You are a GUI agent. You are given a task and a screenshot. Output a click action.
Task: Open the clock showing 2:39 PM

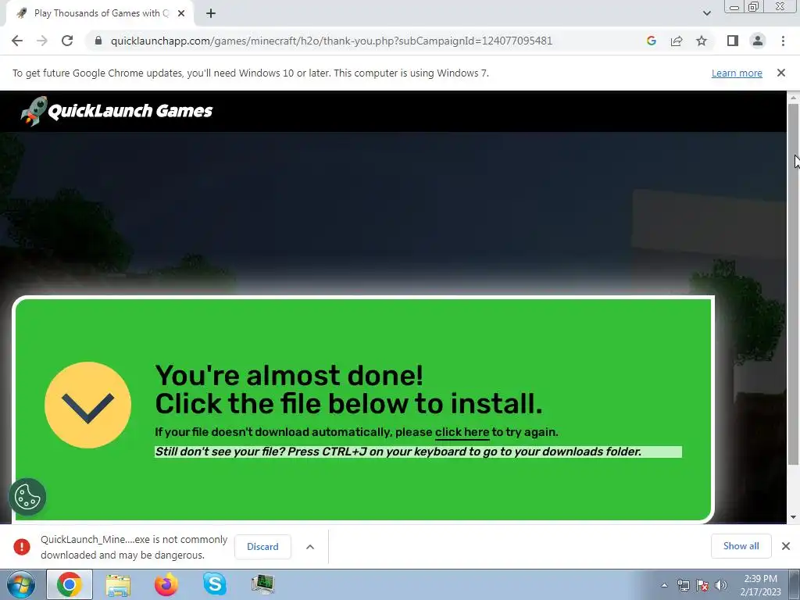point(760,585)
